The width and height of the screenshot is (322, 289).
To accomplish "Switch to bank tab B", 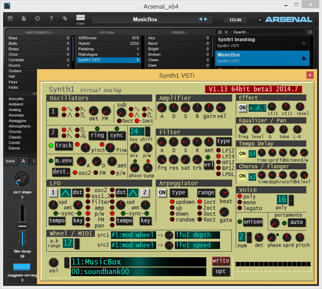I will (34, 161).
